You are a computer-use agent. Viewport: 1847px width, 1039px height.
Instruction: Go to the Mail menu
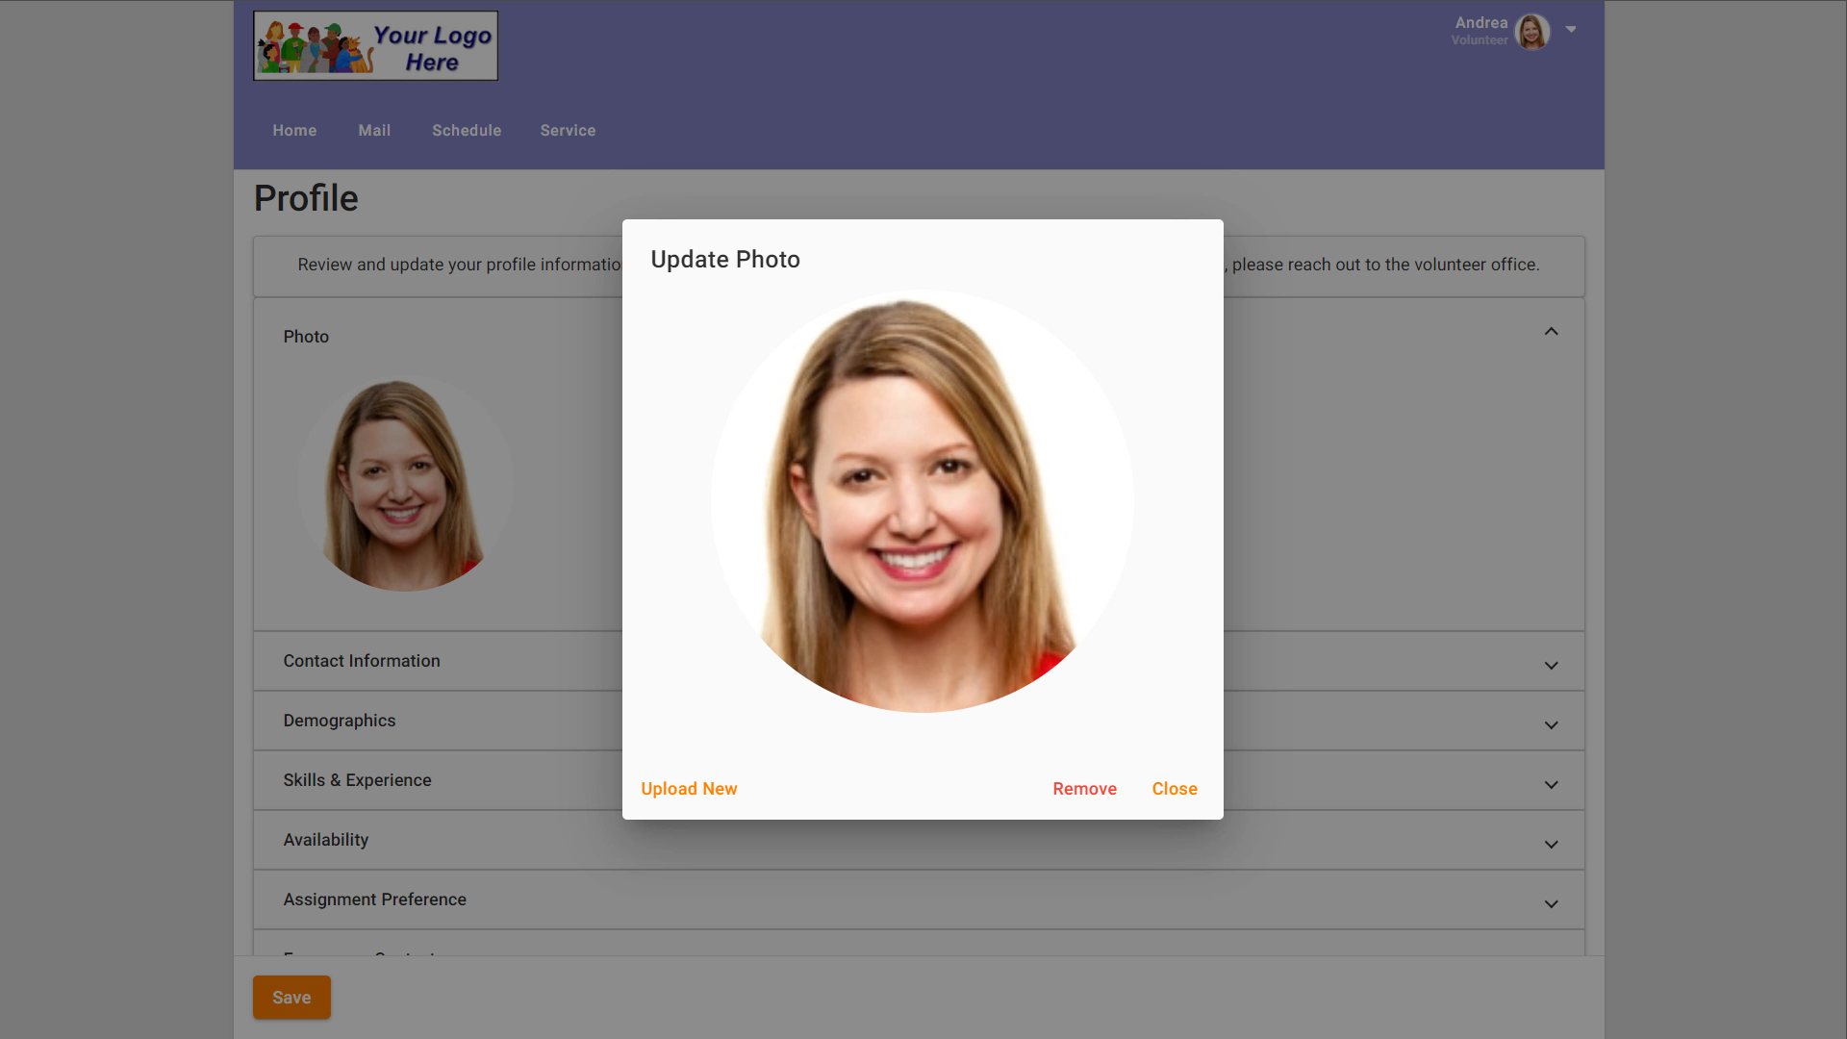pos(374,131)
